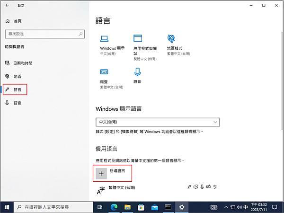
Task: Expand the Windows 顯示語言 dropdown
Action: pyautogui.click(x=158, y=122)
